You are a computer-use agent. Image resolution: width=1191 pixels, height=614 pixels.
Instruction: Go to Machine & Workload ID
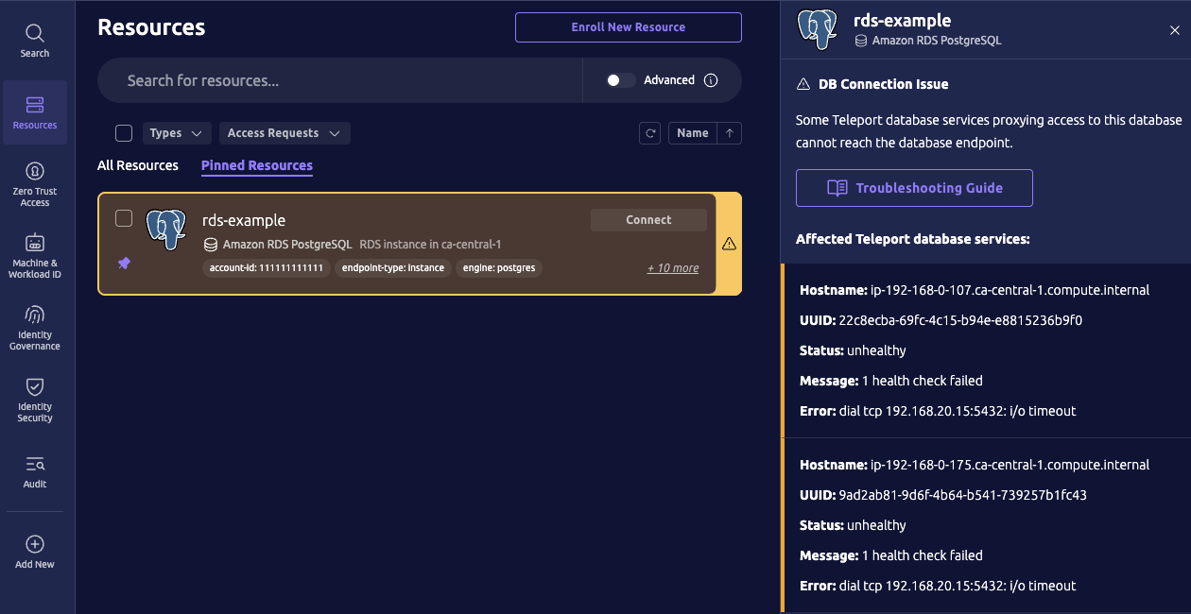pos(35,256)
